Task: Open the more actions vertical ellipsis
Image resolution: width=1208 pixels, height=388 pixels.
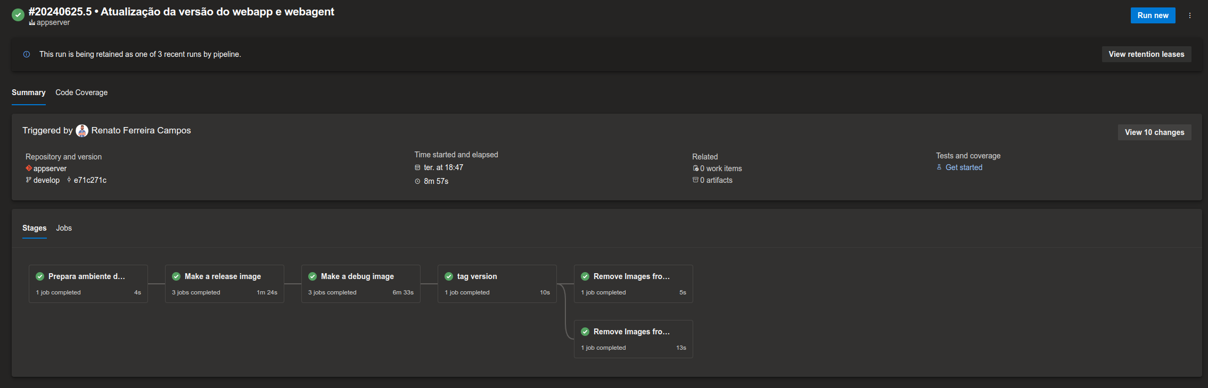Action: pyautogui.click(x=1189, y=15)
